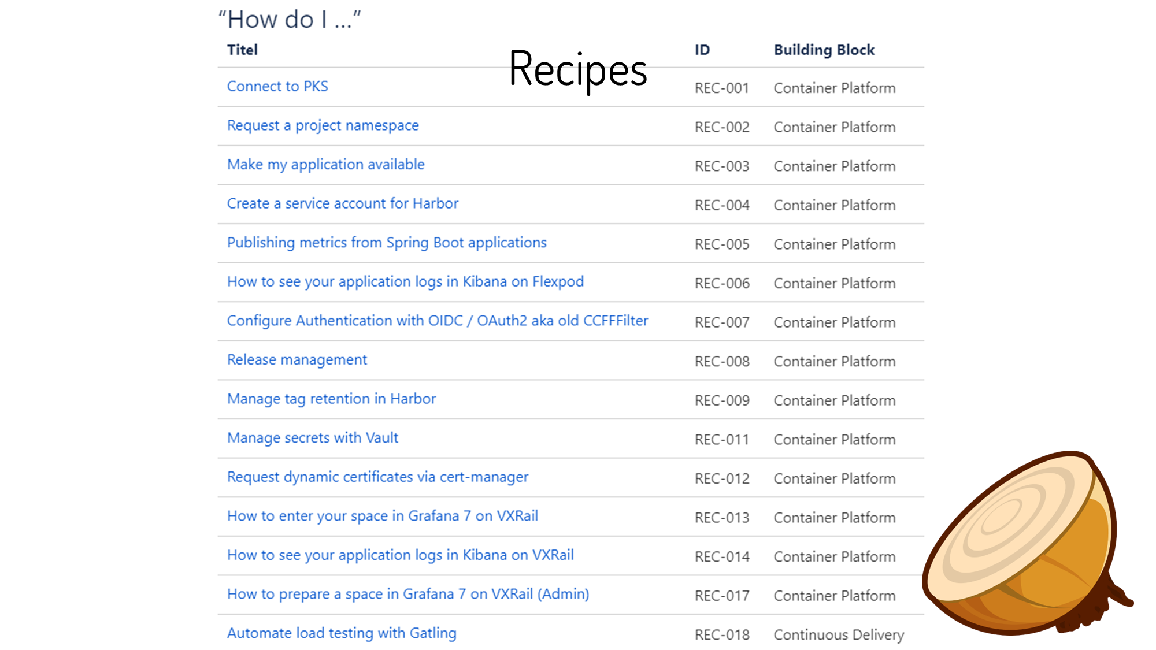Open Automate load testing with Gatling
The image size is (1156, 650).
(341, 633)
